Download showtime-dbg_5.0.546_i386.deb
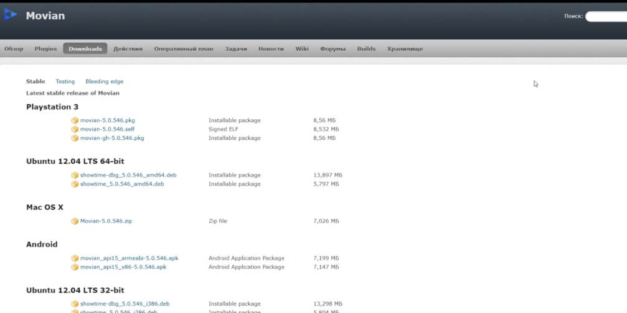Image resolution: width=627 pixels, height=313 pixels. 125,304
